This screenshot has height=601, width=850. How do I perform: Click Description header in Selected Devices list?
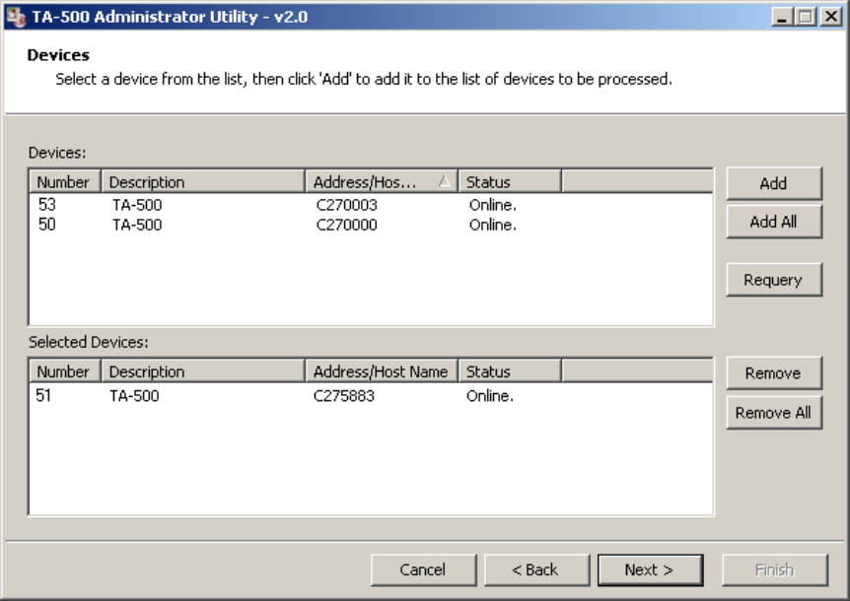tap(203, 371)
